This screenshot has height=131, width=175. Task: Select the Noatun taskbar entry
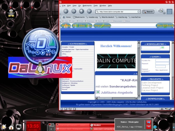point(102,125)
